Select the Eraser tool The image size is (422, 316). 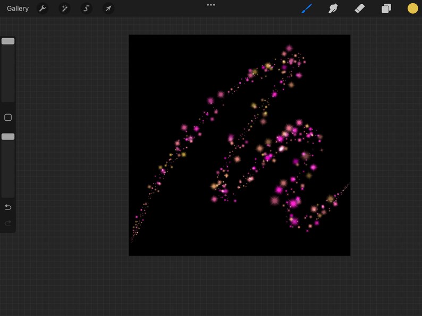pos(360,8)
